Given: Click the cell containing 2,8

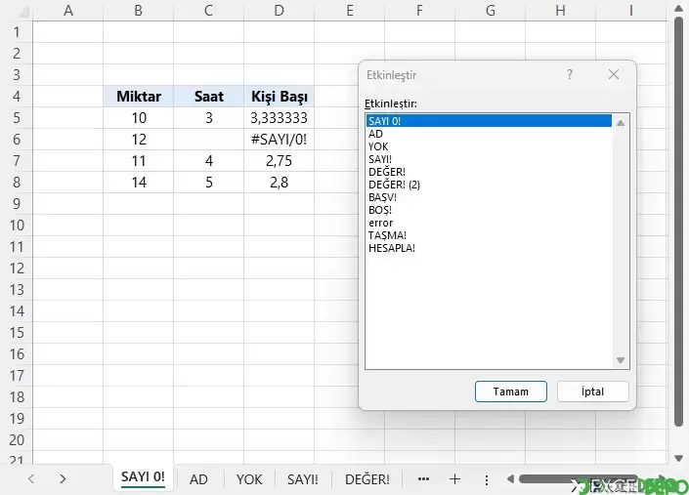Looking at the screenshot, I should pos(280,183).
